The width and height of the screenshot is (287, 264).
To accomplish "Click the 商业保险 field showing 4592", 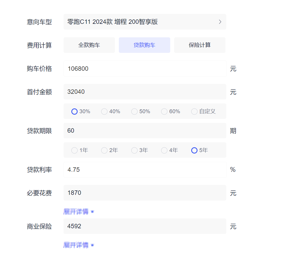I will tap(145, 226).
